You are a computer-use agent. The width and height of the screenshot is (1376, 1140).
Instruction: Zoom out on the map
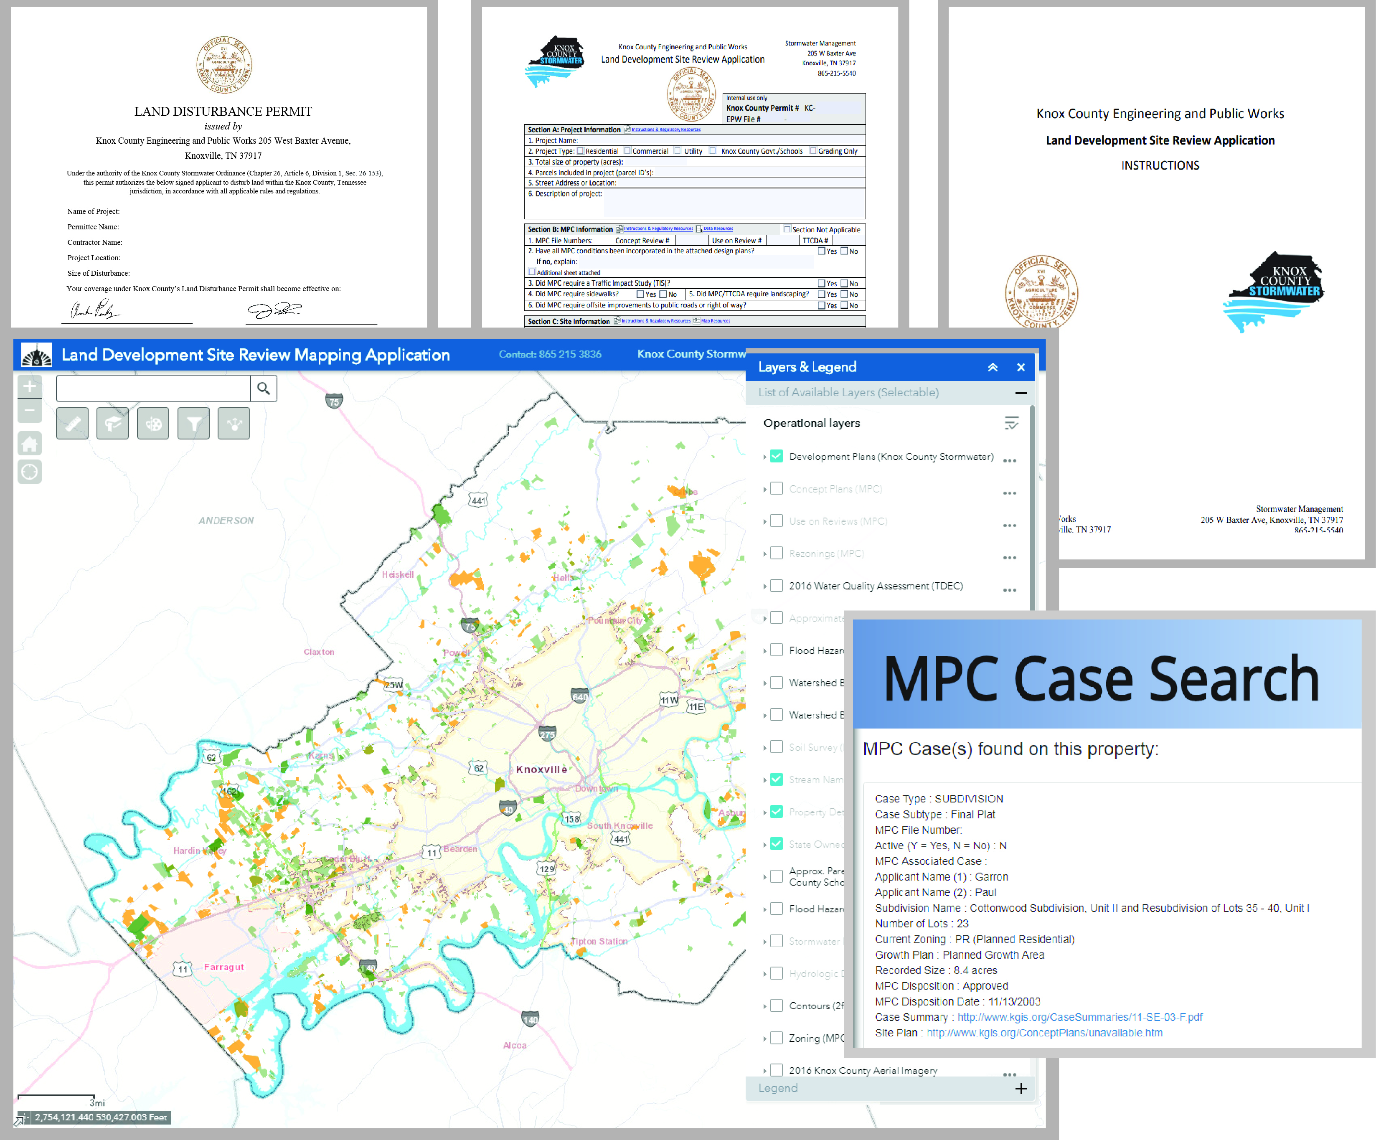click(30, 411)
